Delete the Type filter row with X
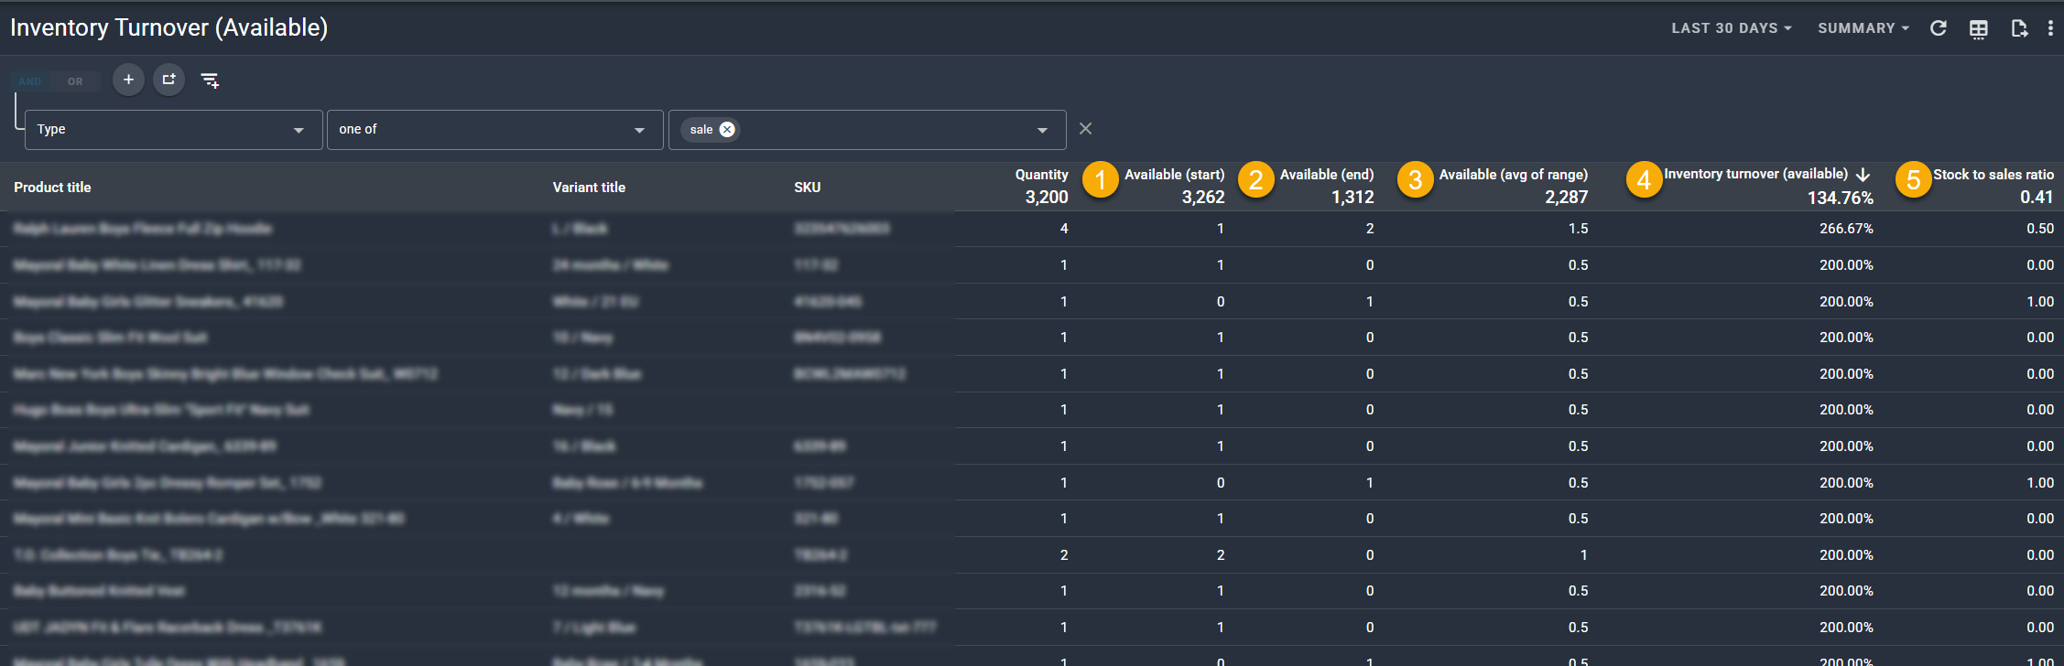 (x=1085, y=129)
